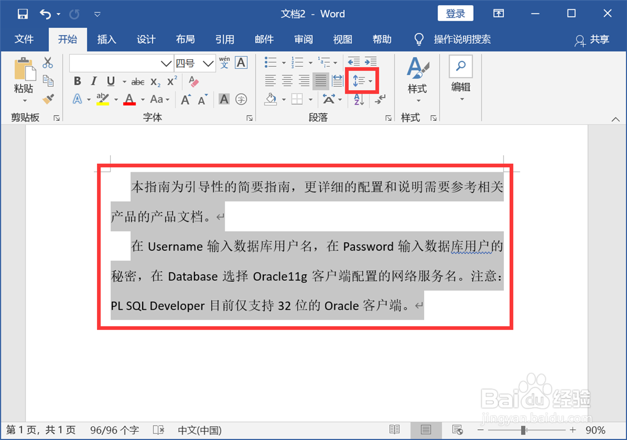Switch to the 视图 tab

pyautogui.click(x=342, y=39)
